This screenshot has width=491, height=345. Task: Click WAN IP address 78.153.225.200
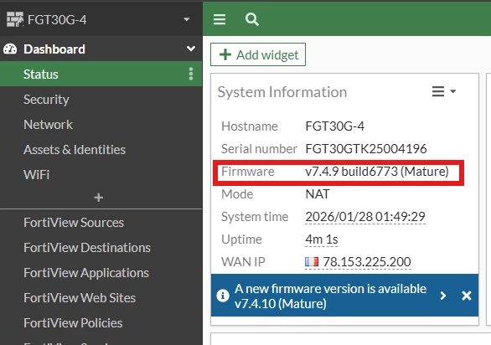(367, 262)
